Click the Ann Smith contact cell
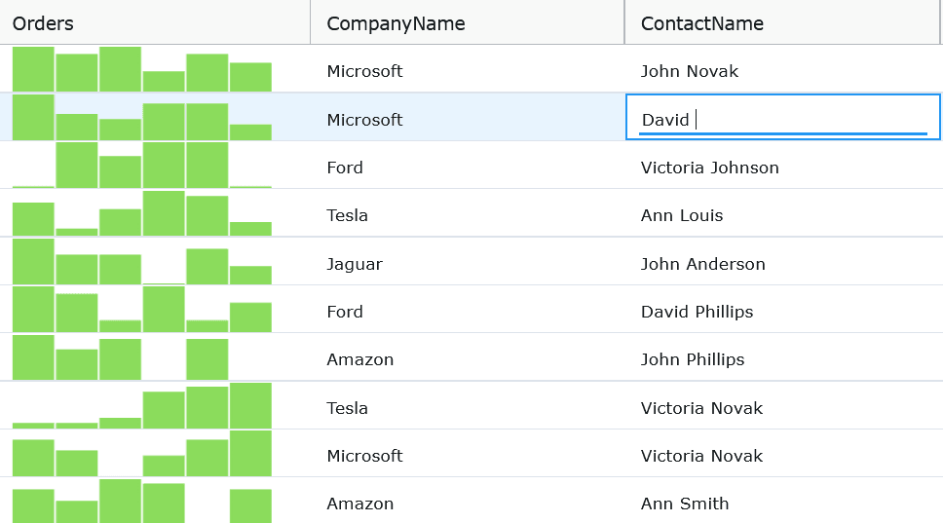 (783, 502)
